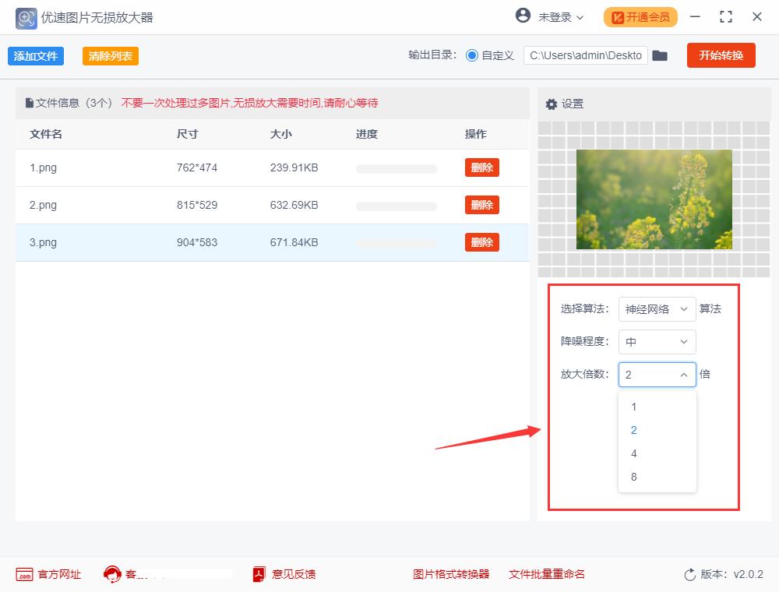Click the 意见反馈 feedback icon
This screenshot has height=592, width=779.
pos(258,574)
